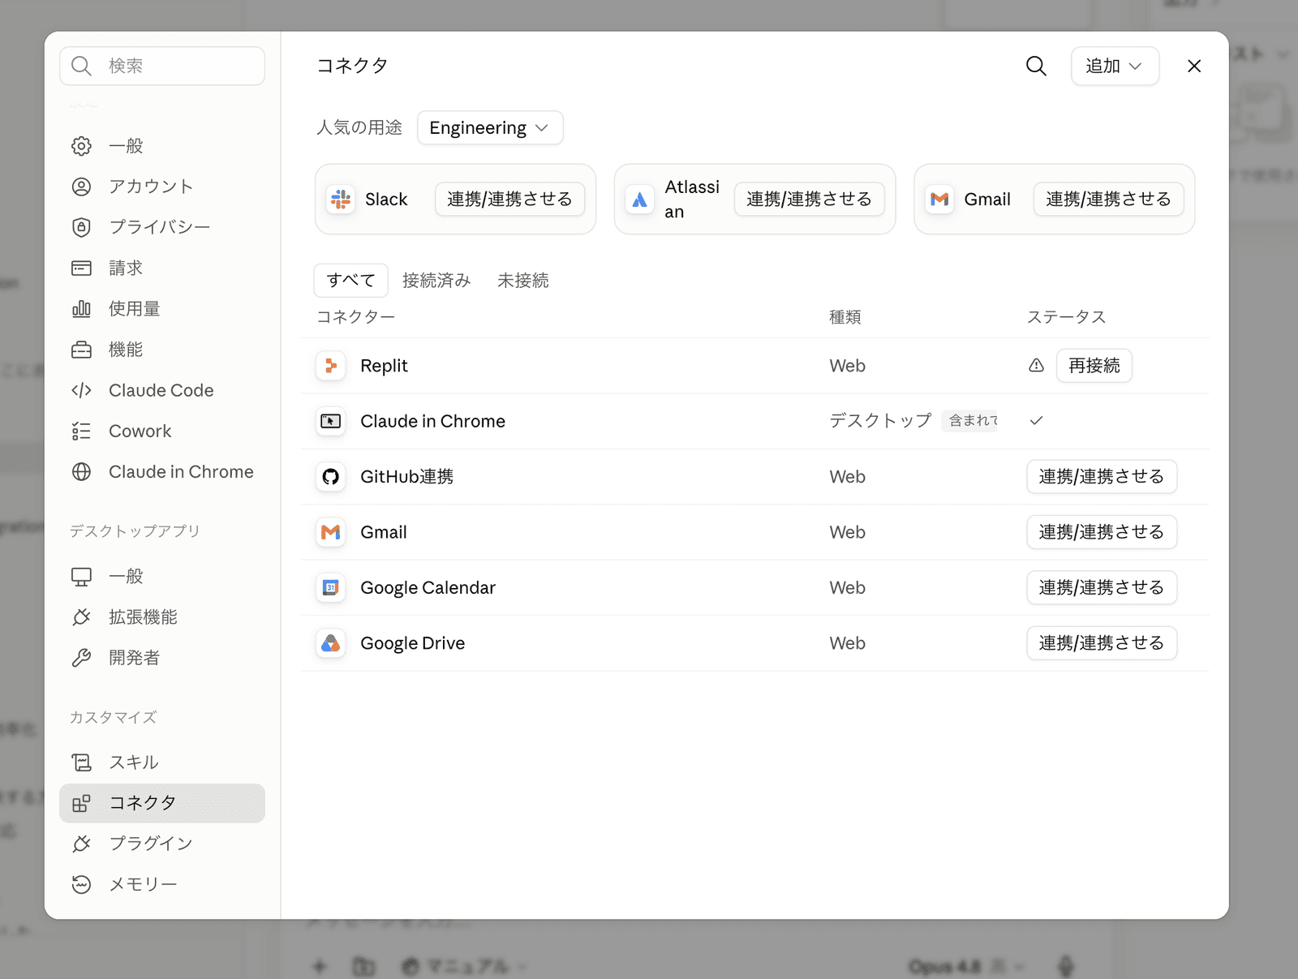Image resolution: width=1298 pixels, height=979 pixels.
Task: Click the Replit connector icon
Action: click(331, 366)
